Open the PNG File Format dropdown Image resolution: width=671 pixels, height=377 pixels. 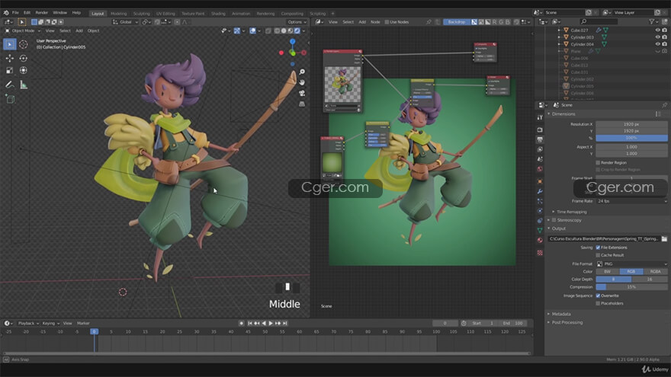pyautogui.click(x=631, y=264)
